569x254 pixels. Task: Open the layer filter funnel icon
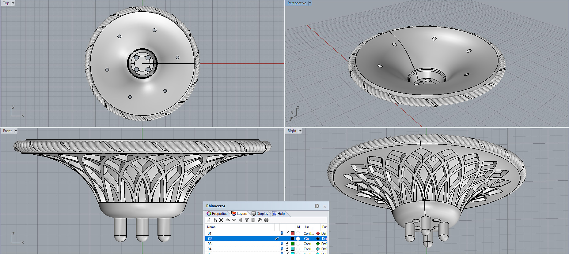coord(247,220)
